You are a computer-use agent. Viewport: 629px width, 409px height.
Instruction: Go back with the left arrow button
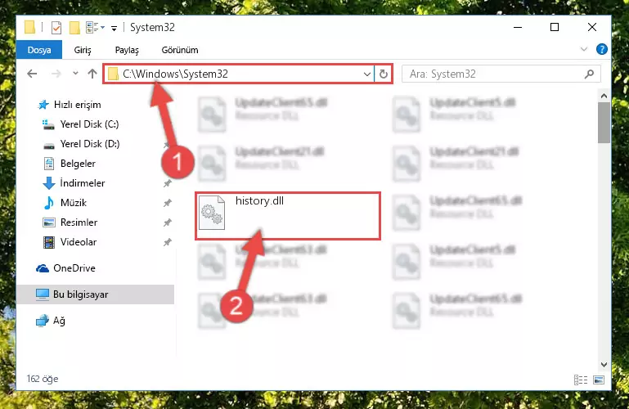click(32, 74)
